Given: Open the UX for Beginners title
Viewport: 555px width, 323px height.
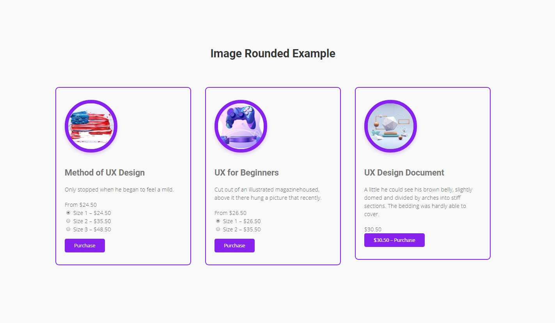Looking at the screenshot, I should [x=246, y=172].
